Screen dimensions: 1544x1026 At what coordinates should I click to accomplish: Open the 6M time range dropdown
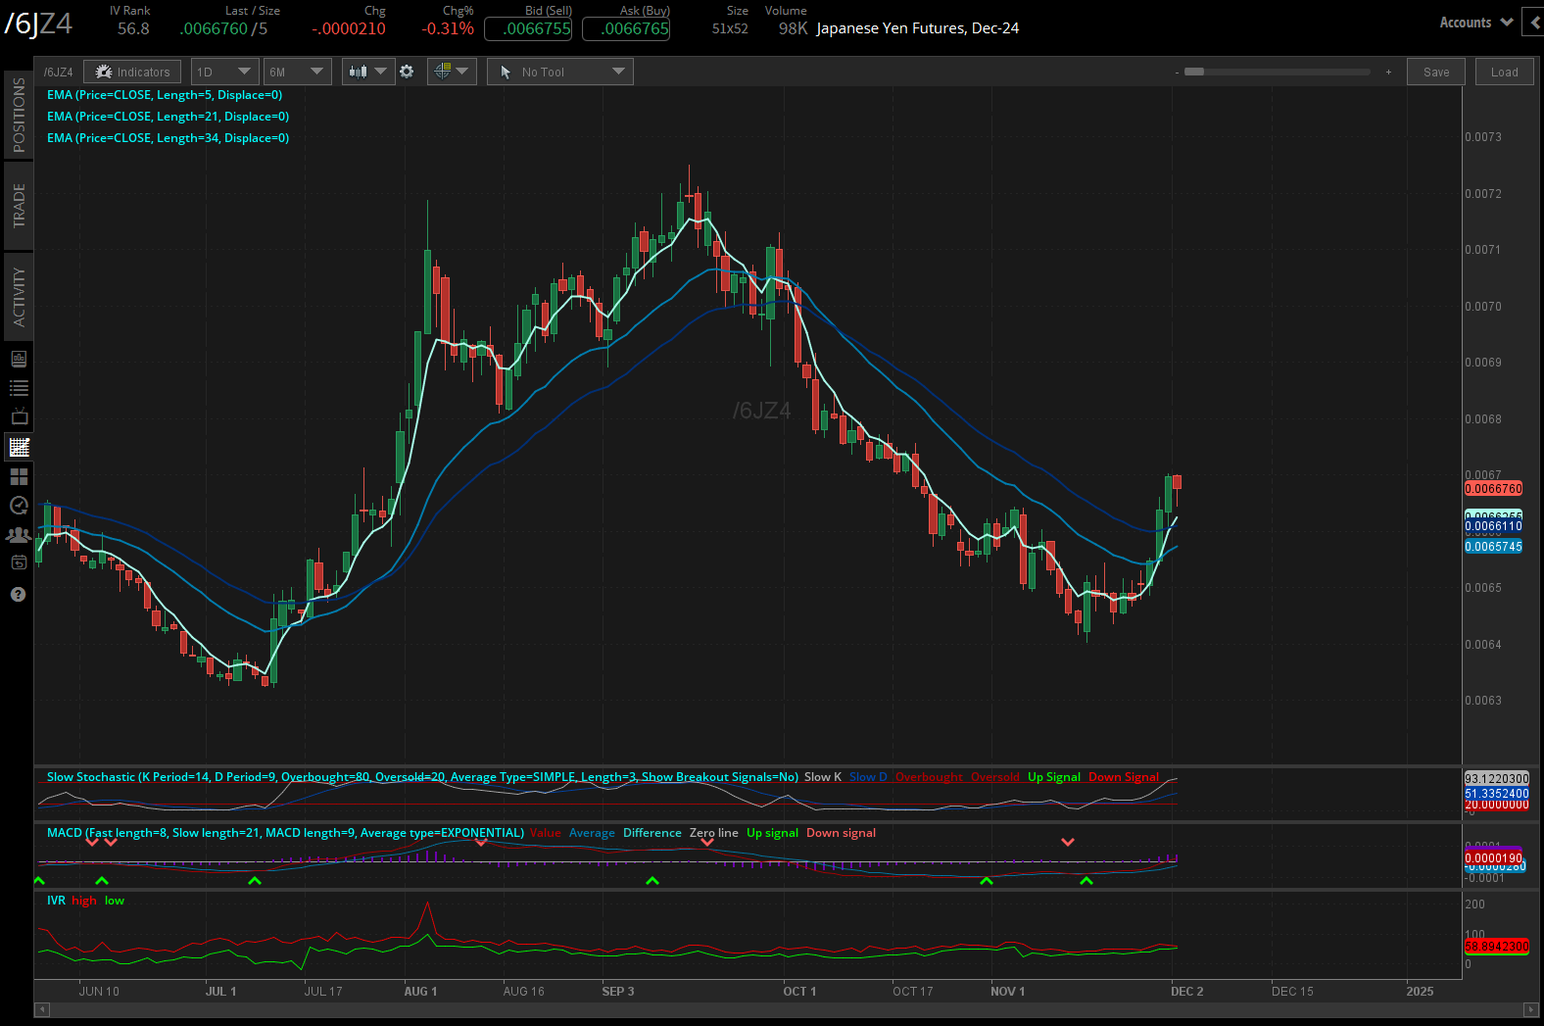[296, 72]
